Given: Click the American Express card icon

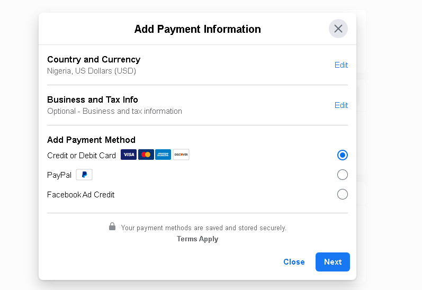Looking at the screenshot, I should [x=163, y=155].
